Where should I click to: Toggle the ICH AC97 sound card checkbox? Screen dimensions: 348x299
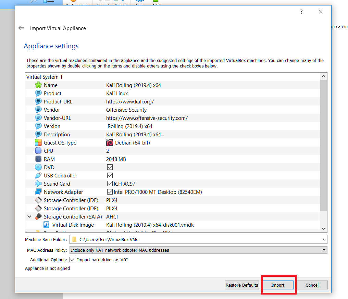pos(110,184)
